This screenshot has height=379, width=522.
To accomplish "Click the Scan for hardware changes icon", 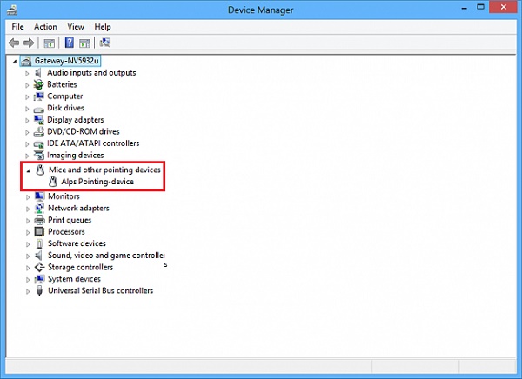I will [105, 43].
